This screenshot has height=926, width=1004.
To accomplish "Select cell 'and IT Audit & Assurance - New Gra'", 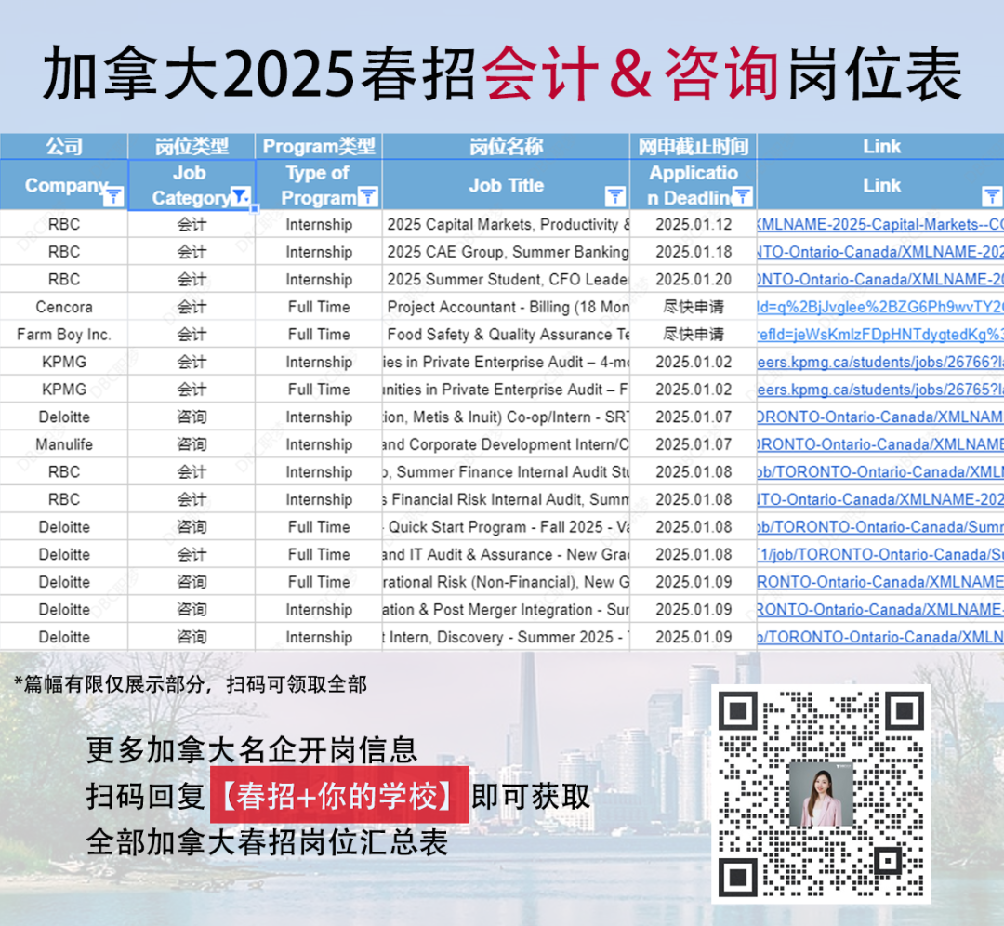I will tap(506, 554).
